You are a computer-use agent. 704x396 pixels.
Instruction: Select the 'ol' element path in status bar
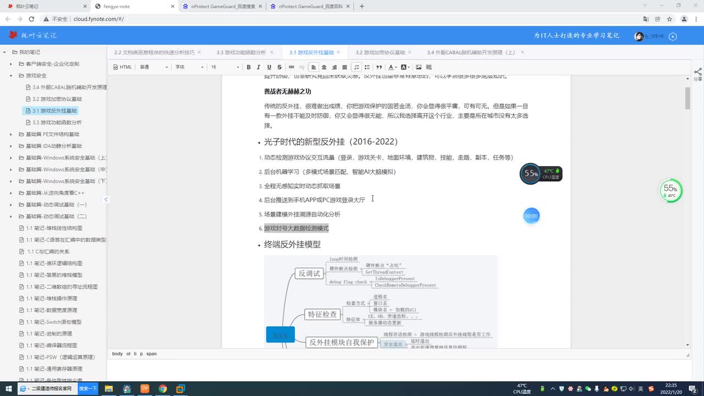[x=128, y=354]
